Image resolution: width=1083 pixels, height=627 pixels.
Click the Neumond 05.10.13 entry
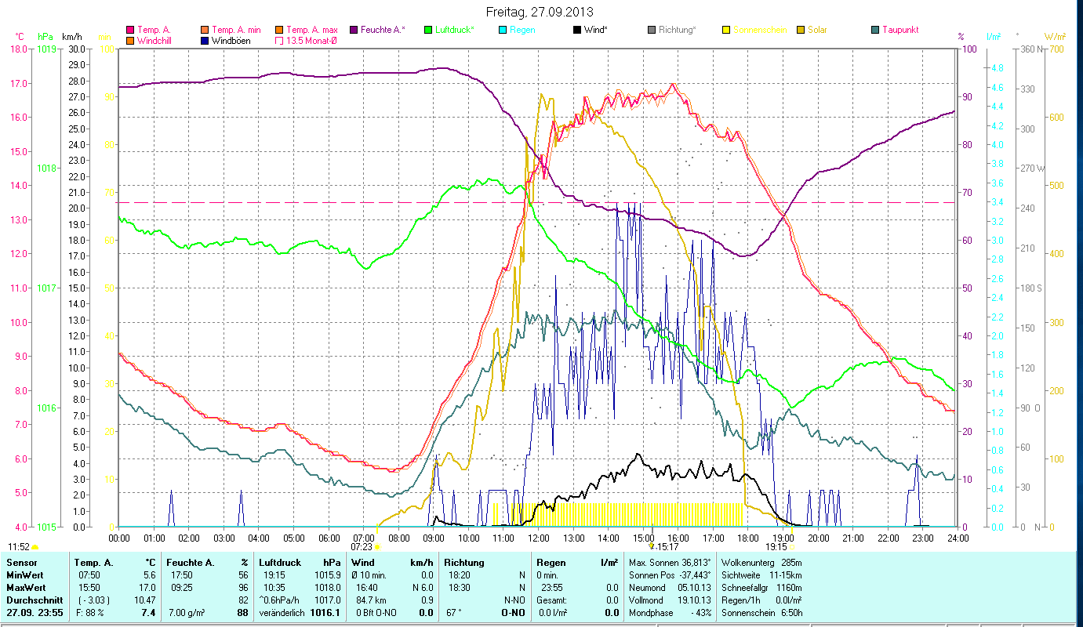click(x=671, y=587)
